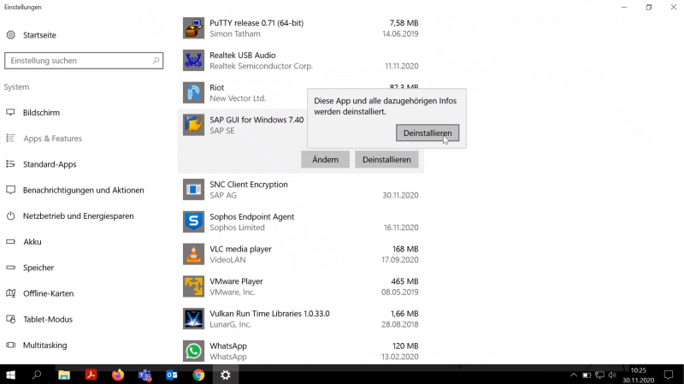This screenshot has width=684, height=384.
Task: Show hidden system tray icons chevron
Action: (574, 375)
